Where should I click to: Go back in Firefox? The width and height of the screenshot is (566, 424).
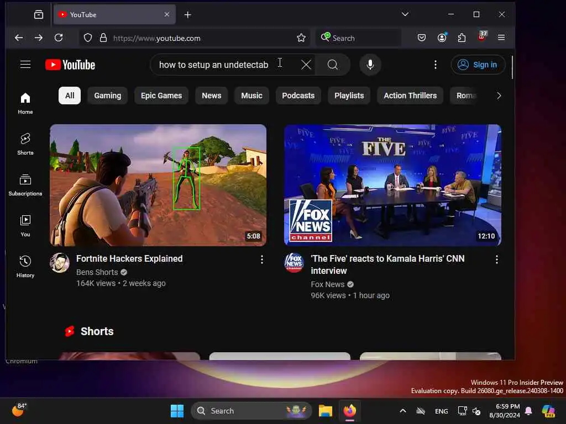(x=19, y=38)
